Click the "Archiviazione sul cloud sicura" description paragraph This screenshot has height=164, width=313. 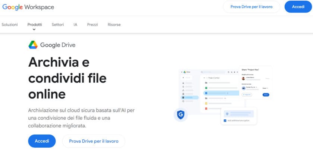point(82,118)
